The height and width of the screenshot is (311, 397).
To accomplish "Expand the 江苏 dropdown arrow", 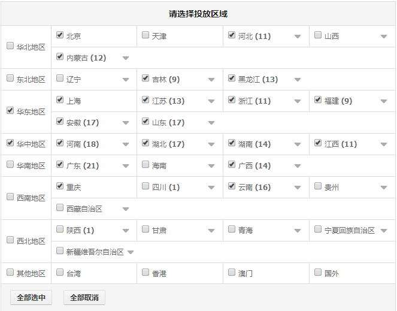I will (x=211, y=101).
